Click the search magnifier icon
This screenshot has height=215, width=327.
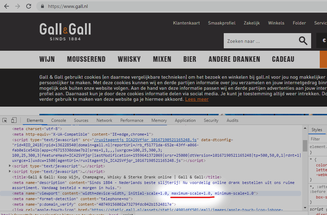pos(303,41)
